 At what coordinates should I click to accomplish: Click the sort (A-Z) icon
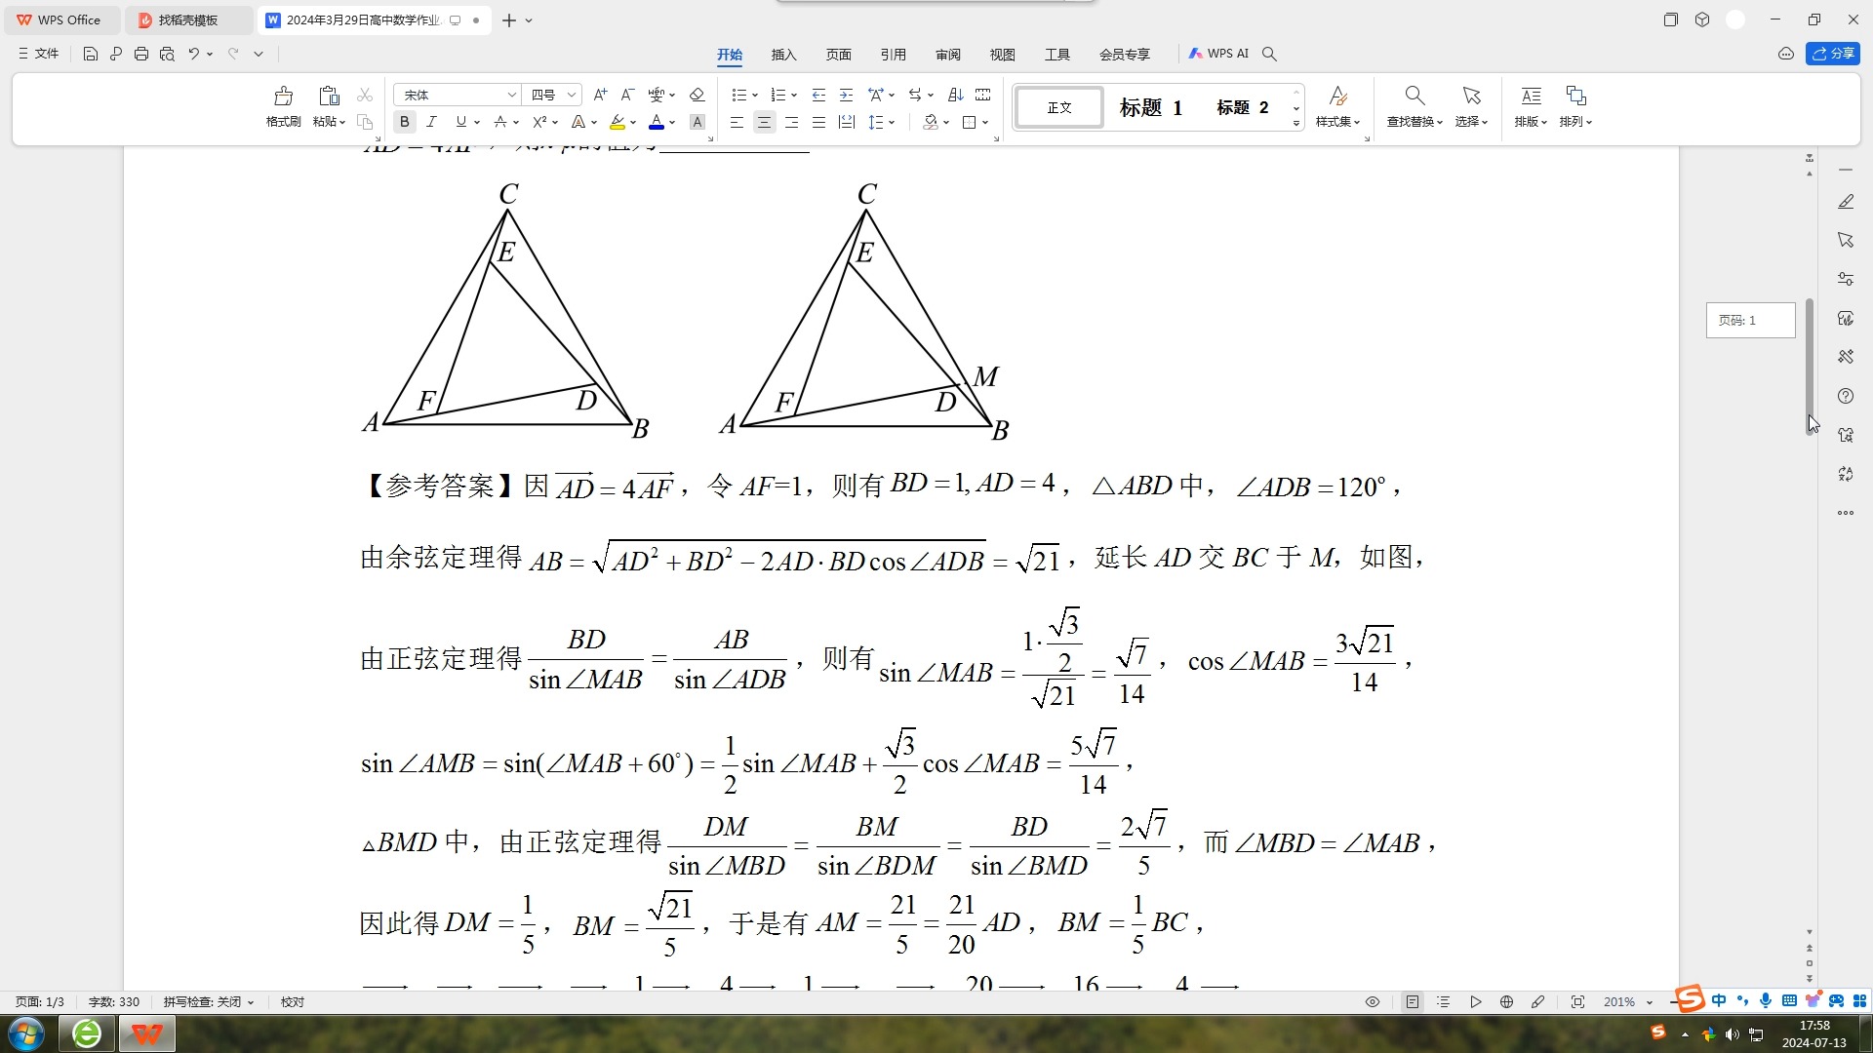tap(956, 95)
